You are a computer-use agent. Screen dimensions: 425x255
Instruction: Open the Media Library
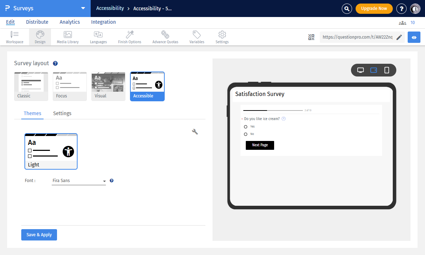(x=67, y=37)
